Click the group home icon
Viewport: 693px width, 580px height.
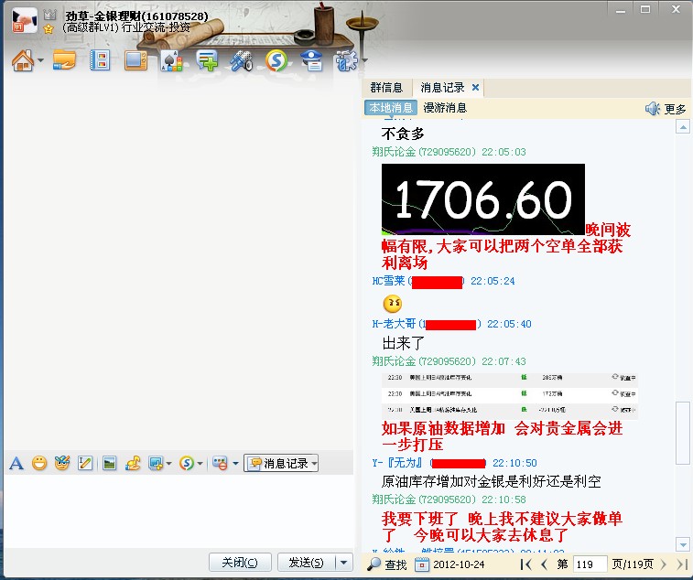tap(22, 61)
